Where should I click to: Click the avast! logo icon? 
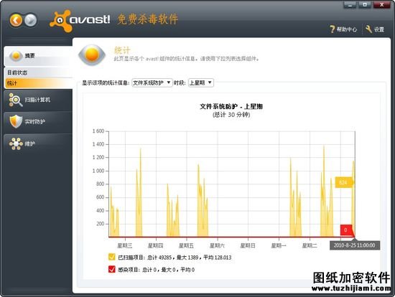pyautogui.click(x=60, y=21)
